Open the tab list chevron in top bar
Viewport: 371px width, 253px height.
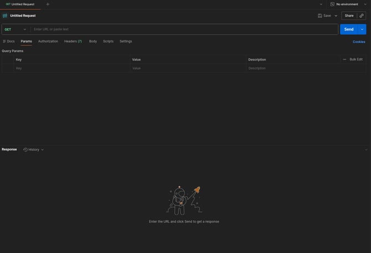[x=321, y=4]
